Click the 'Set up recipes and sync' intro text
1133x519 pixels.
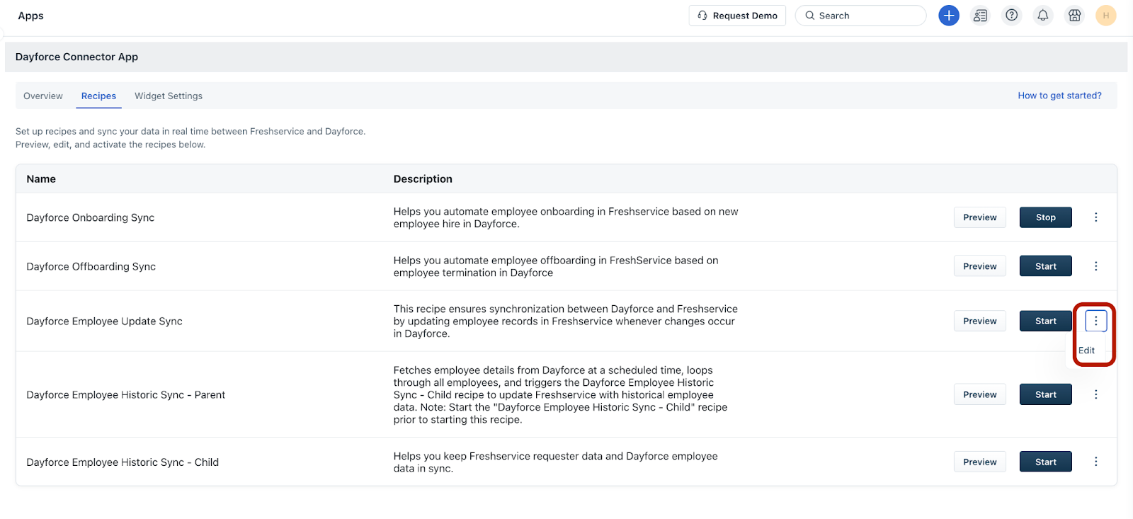190,137
